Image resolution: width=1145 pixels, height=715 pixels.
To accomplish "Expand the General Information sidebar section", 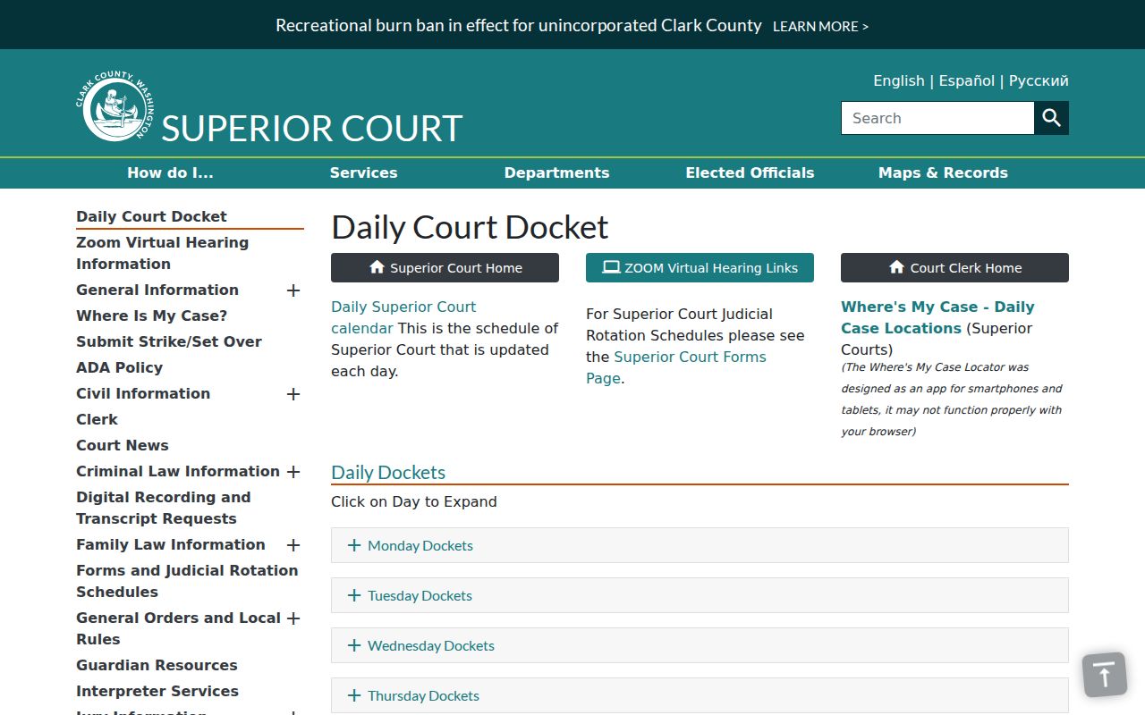I will [293, 290].
